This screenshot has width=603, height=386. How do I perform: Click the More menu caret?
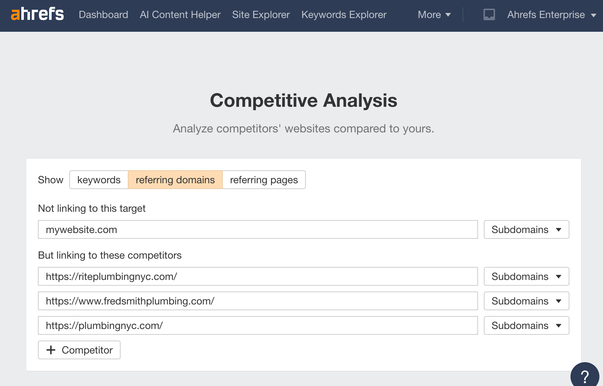point(448,15)
